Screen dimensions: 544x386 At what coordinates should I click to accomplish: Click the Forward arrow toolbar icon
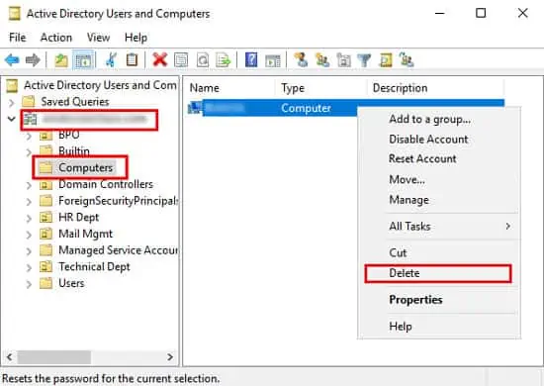click(33, 60)
